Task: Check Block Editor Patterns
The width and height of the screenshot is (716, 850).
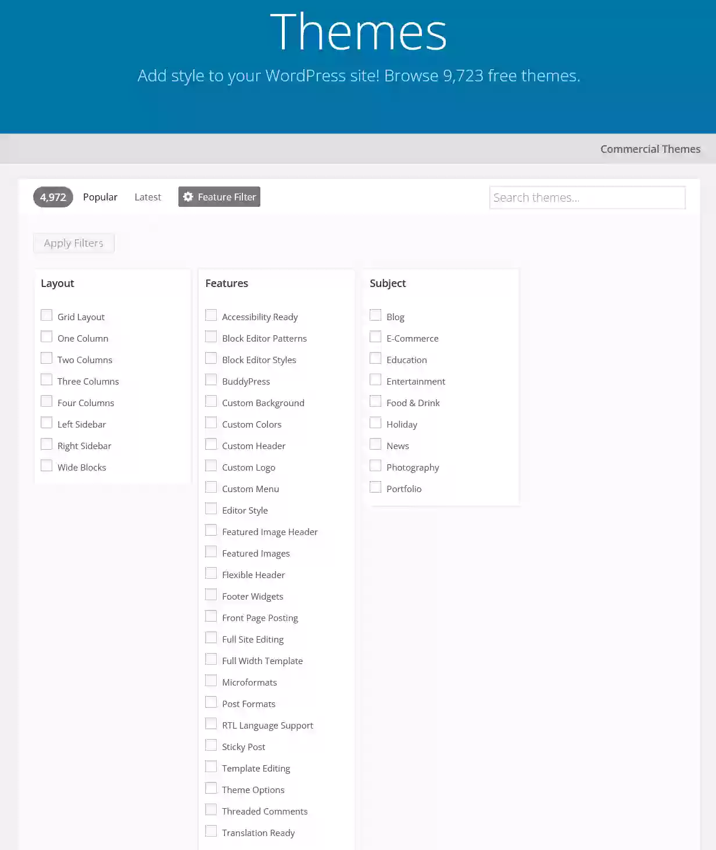Action: [211, 336]
